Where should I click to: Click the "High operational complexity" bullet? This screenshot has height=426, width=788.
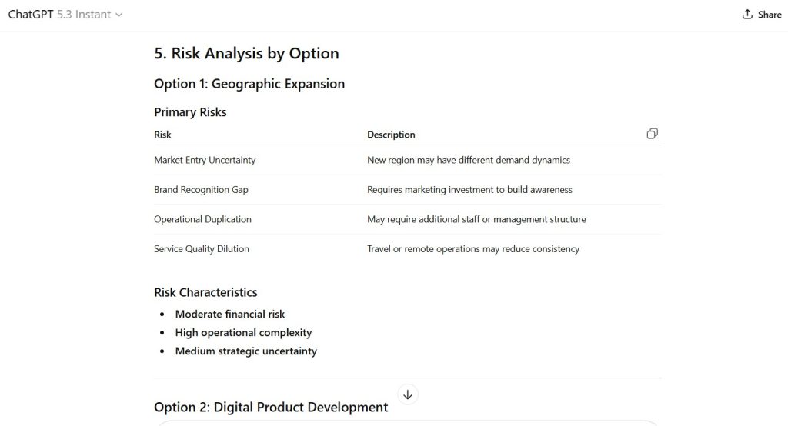click(x=243, y=332)
